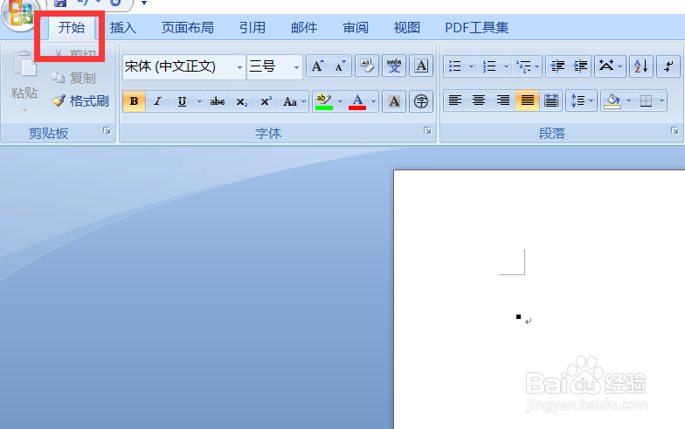
Task: Click the Justify alignment icon
Action: click(x=528, y=101)
